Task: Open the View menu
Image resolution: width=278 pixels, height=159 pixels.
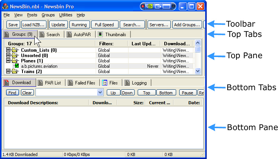Action: pyautogui.click(x=18, y=15)
